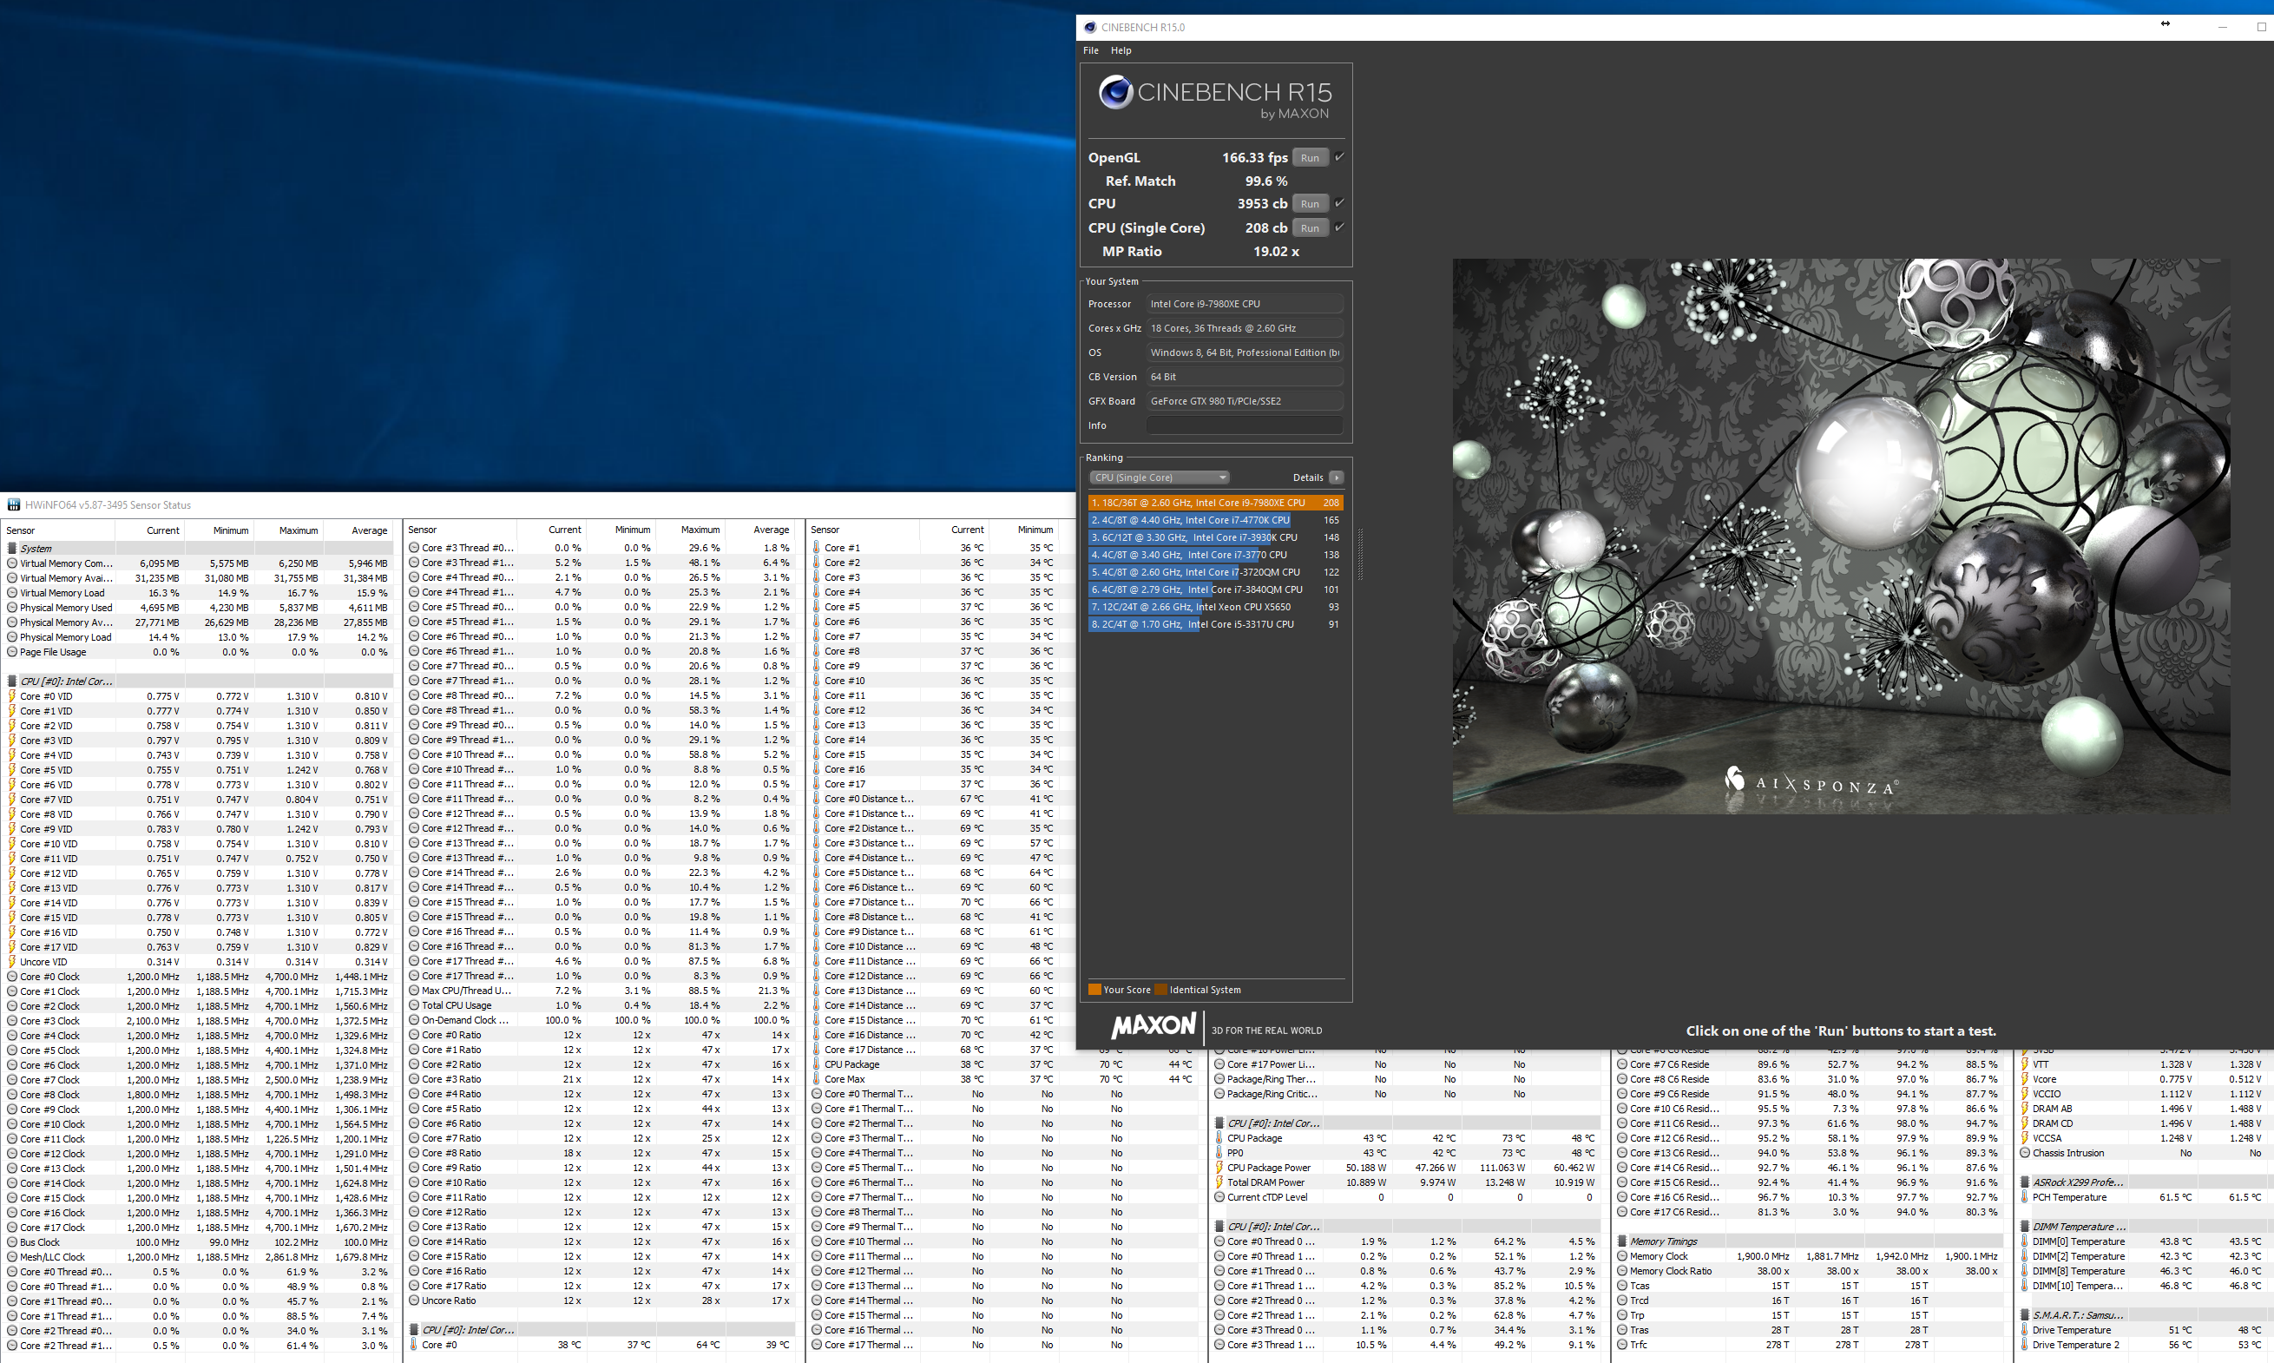Click the Details arrow button in Ranking
Image resolution: width=2274 pixels, height=1363 pixels.
1336,477
